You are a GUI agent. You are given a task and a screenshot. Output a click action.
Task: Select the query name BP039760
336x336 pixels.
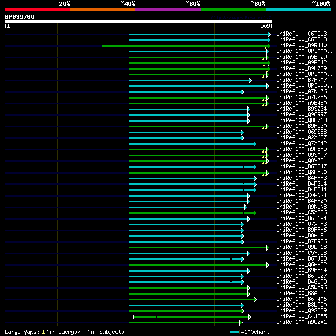20,17
